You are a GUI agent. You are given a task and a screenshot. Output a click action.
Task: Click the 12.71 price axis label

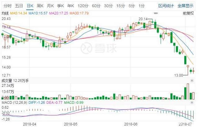tap(6, 75)
